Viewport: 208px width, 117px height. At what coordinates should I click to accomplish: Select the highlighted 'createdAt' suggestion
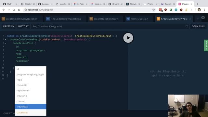[31, 107]
